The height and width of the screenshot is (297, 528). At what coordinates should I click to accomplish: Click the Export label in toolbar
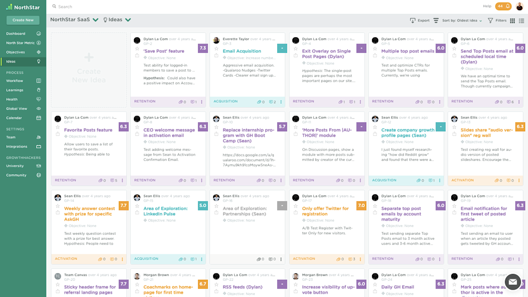pyautogui.click(x=423, y=21)
